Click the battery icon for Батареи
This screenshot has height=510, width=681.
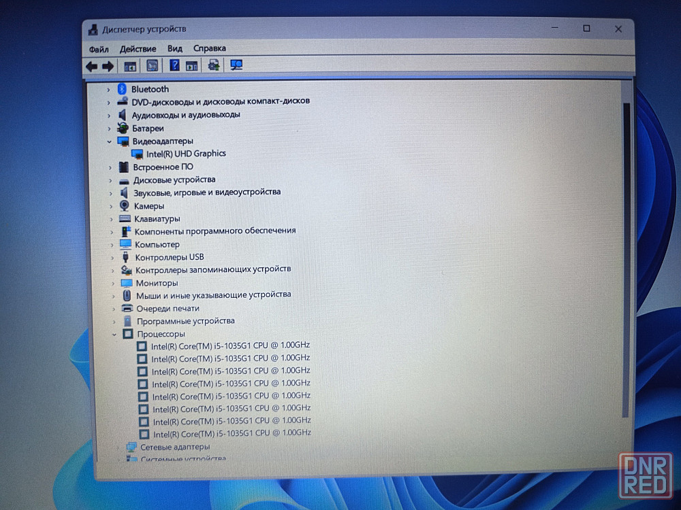tap(123, 128)
